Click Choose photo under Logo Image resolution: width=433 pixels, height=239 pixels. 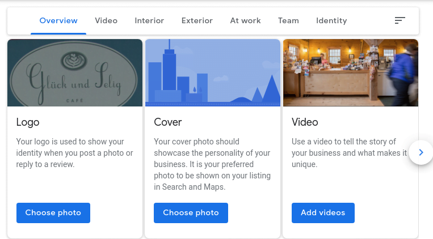coord(53,213)
